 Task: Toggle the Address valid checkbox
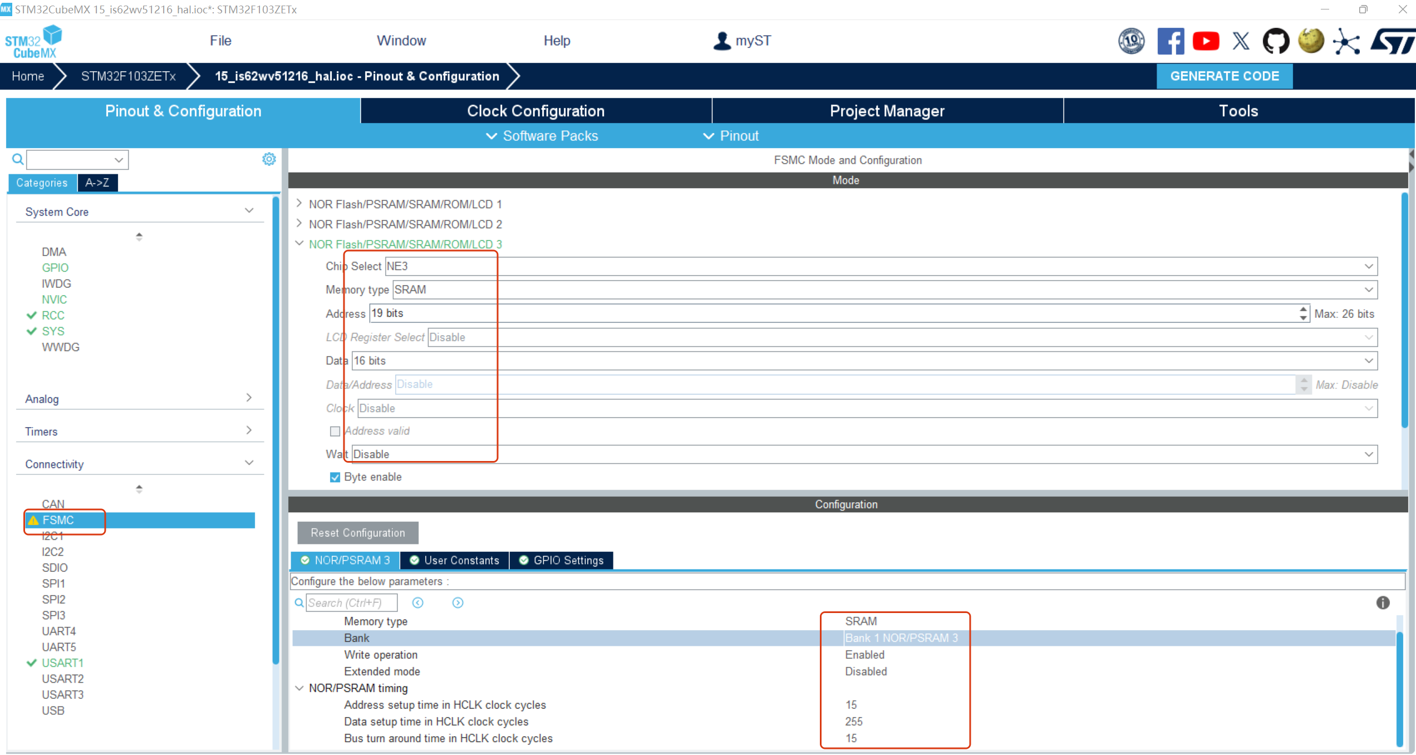(335, 431)
